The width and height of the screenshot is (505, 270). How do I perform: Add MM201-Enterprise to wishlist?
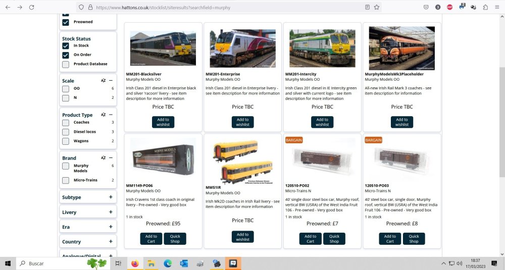pyautogui.click(x=242, y=122)
